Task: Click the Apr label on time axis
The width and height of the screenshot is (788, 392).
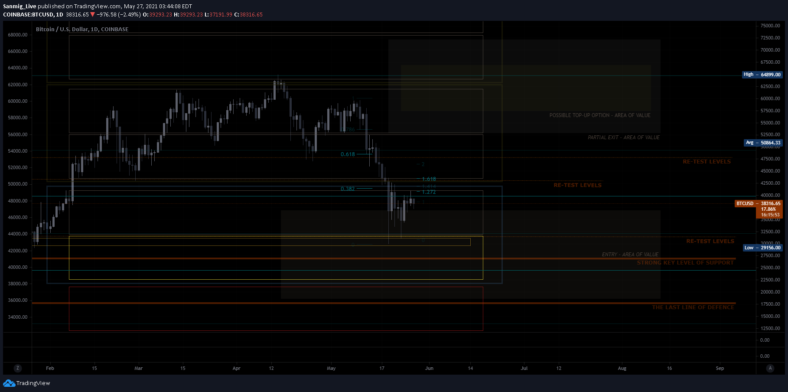Action: point(236,368)
